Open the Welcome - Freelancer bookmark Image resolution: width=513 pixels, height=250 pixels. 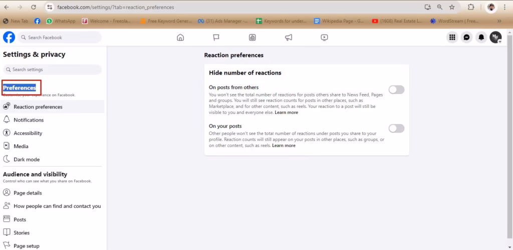(x=107, y=21)
